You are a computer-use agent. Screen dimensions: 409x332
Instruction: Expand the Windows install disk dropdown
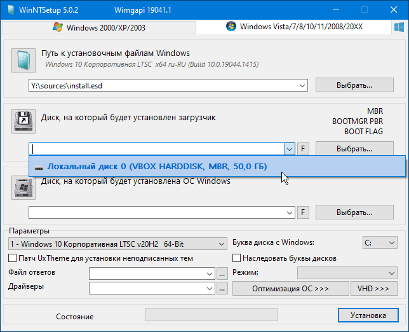pos(289,212)
